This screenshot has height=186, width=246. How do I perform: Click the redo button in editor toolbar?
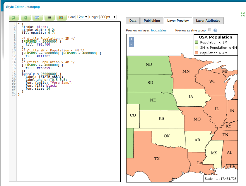click(26, 17)
